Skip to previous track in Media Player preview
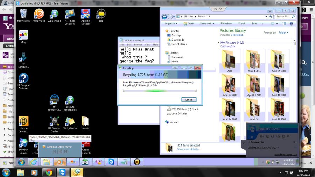Screen dimensions: 315x177 [55, 151]
